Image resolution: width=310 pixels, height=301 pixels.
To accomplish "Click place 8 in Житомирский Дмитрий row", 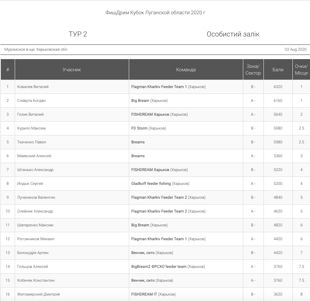I will [x=301, y=294].
